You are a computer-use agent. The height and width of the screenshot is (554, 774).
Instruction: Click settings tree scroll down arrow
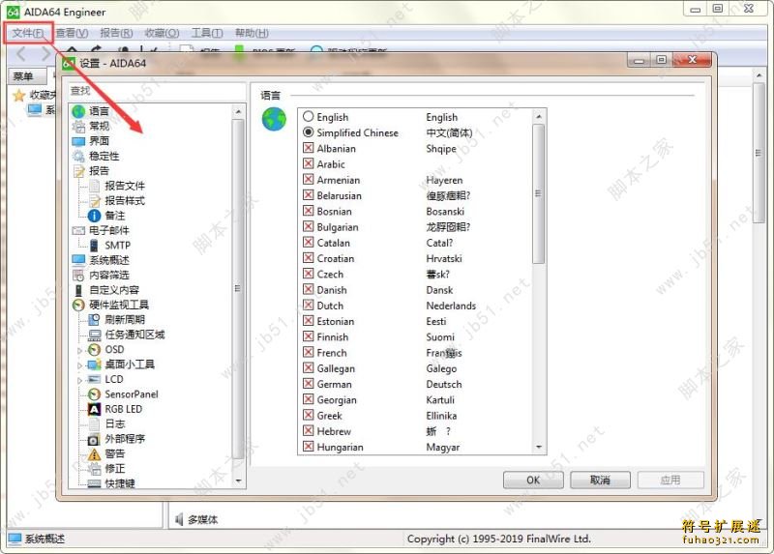click(238, 481)
